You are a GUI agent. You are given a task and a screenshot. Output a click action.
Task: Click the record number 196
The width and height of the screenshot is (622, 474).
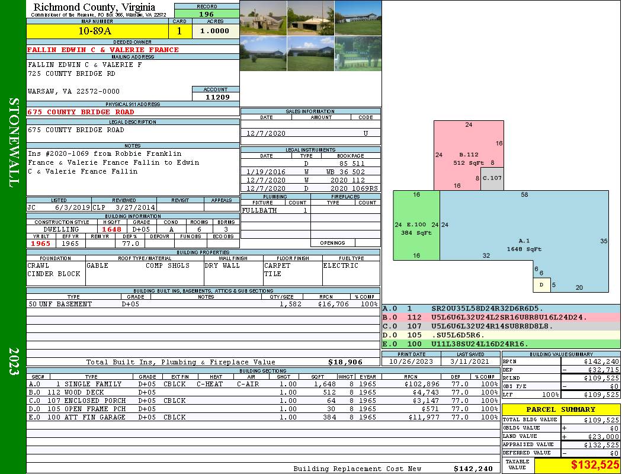207,14
